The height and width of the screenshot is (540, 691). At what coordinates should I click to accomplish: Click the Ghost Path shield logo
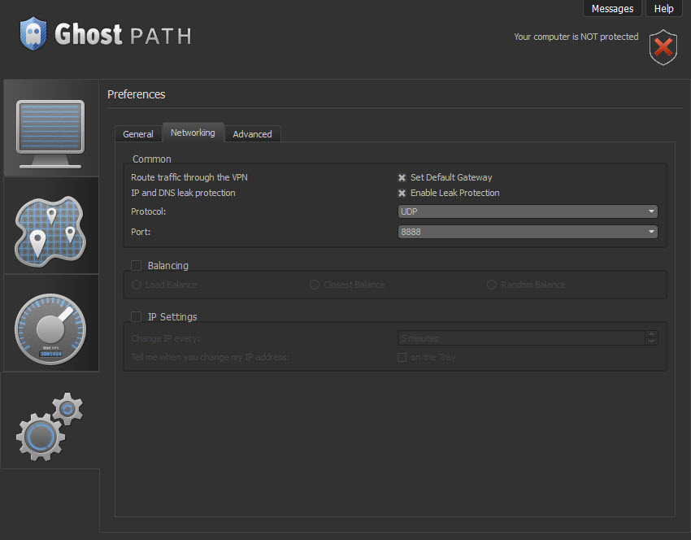tap(33, 34)
